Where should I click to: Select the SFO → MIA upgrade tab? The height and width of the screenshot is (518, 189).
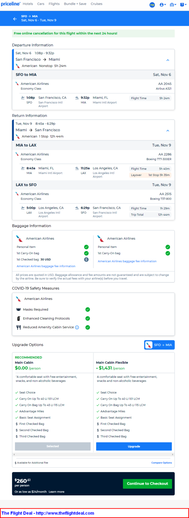click(x=159, y=345)
